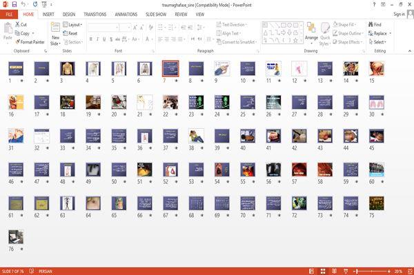This screenshot has width=414, height=275.
Task: Click the Undo arrow icon
Action: pos(23,4)
